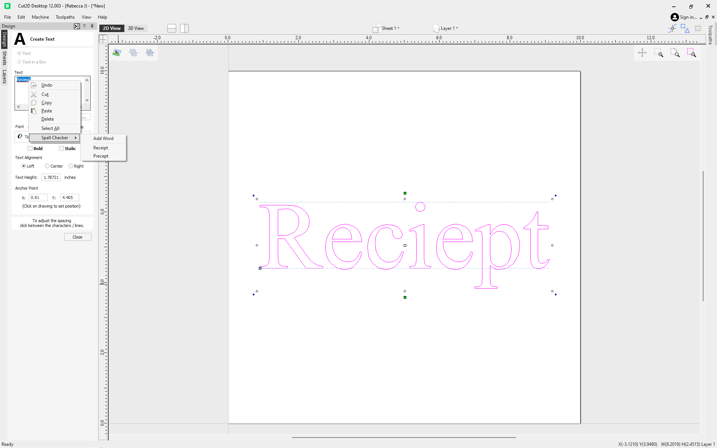Open the Layer 1 dropdown
Image resolution: width=717 pixels, height=448 pixels.
click(x=450, y=28)
